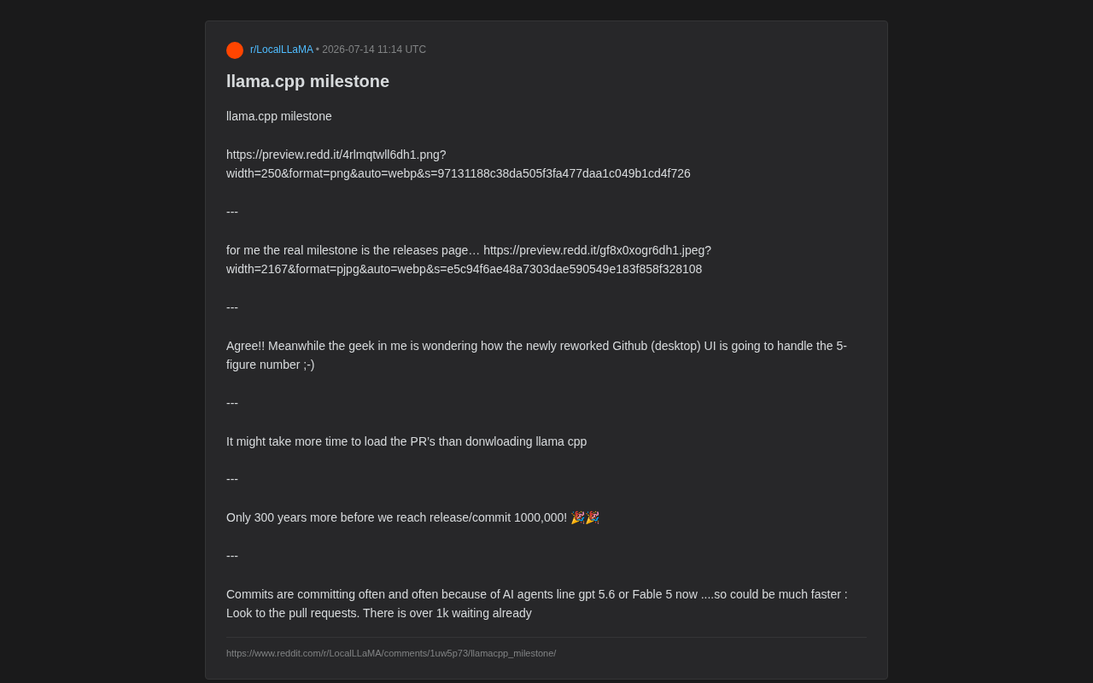Click the orange subreddit avatar icon
This screenshot has width=1093, height=683.
235,50
